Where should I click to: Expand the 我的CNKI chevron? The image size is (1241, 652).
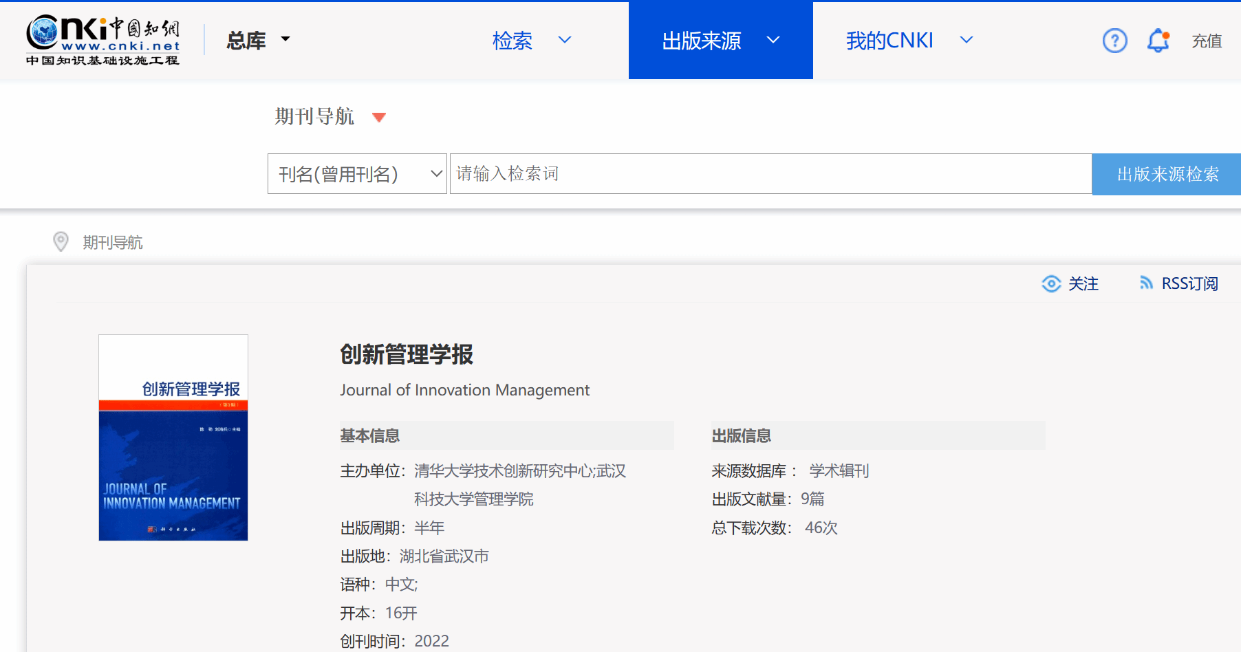(966, 40)
